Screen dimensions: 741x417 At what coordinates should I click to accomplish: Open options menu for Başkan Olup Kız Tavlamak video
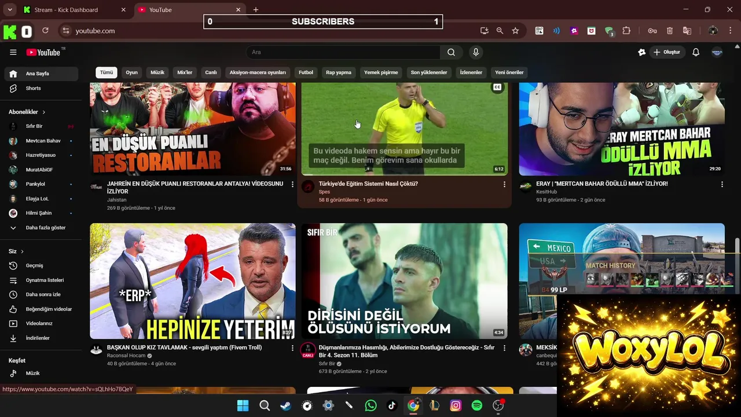(x=292, y=348)
